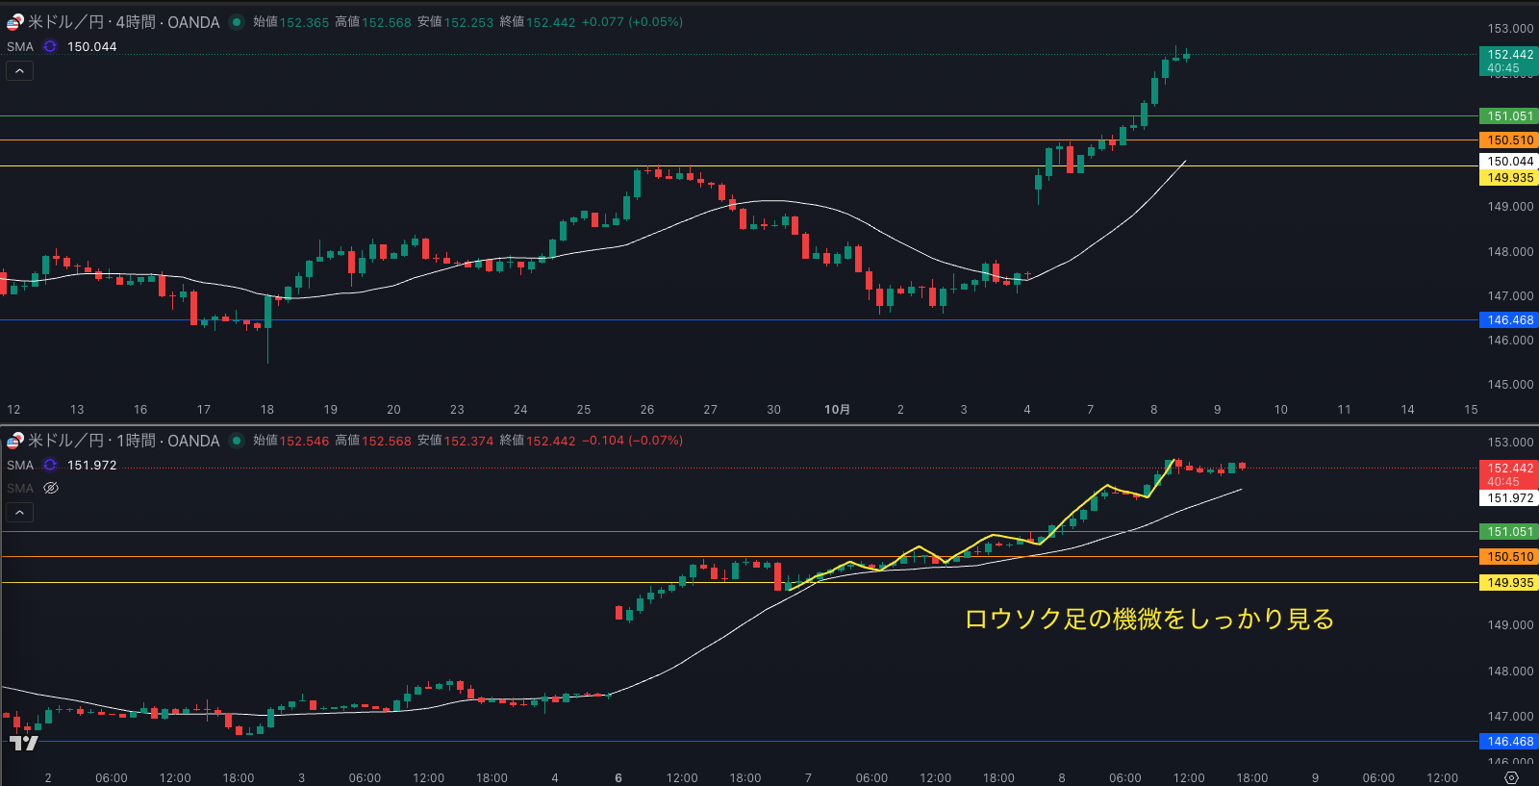The image size is (1539, 786).
Task: Click the market status dot on 1時間 chart
Action: (x=237, y=441)
